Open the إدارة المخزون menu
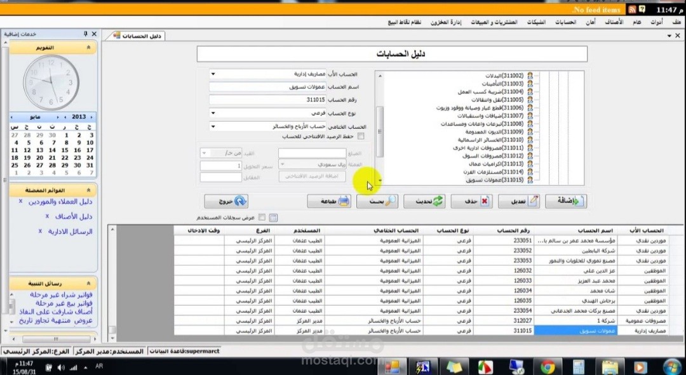Screen dimensions: 686x375 [445, 22]
